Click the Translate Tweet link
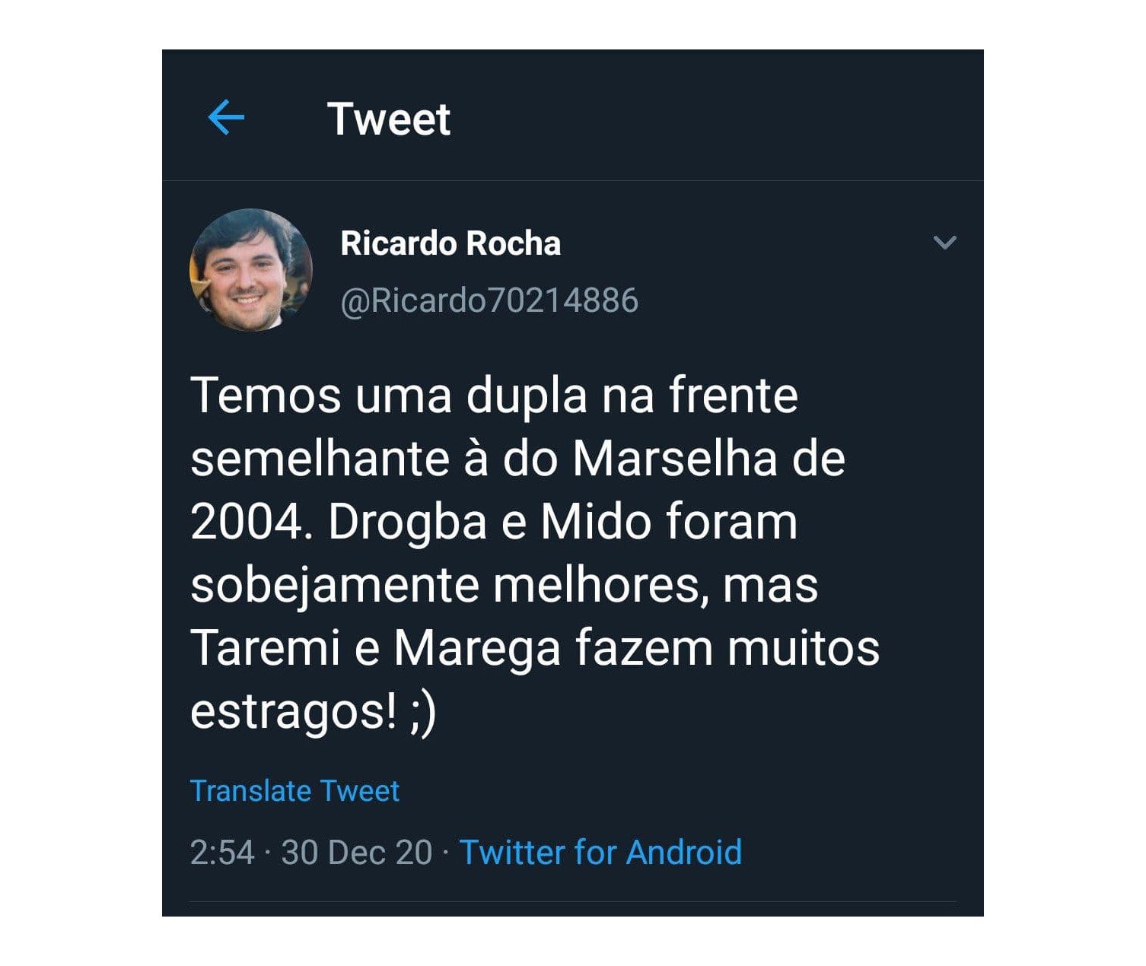The width and height of the screenshot is (1146, 966). (x=294, y=791)
